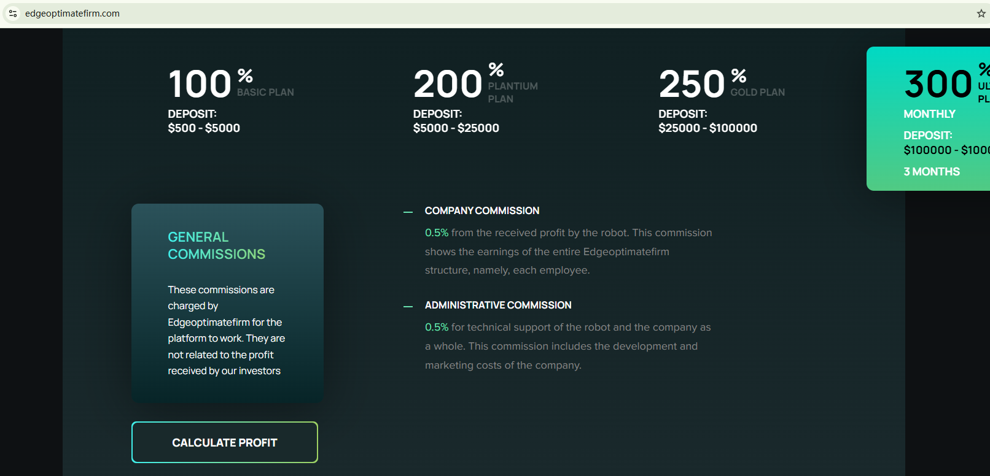Click the dash icon beside Company Commission

(408, 212)
